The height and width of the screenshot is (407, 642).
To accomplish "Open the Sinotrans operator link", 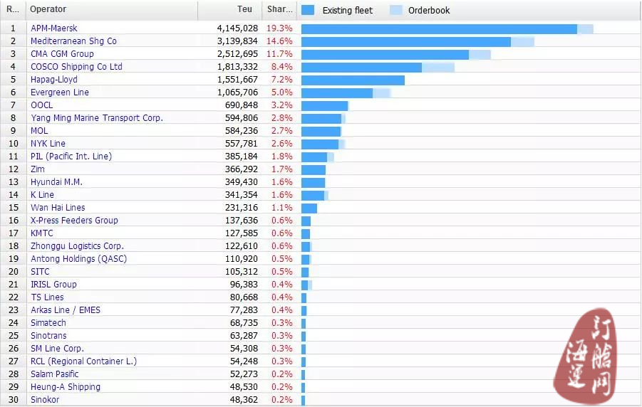I will pyautogui.click(x=48, y=336).
